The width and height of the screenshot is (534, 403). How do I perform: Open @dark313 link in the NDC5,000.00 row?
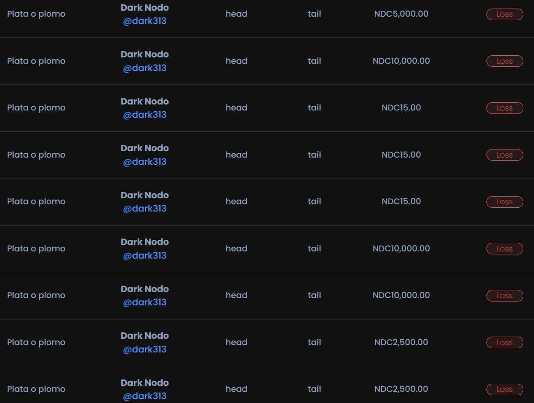click(x=145, y=21)
